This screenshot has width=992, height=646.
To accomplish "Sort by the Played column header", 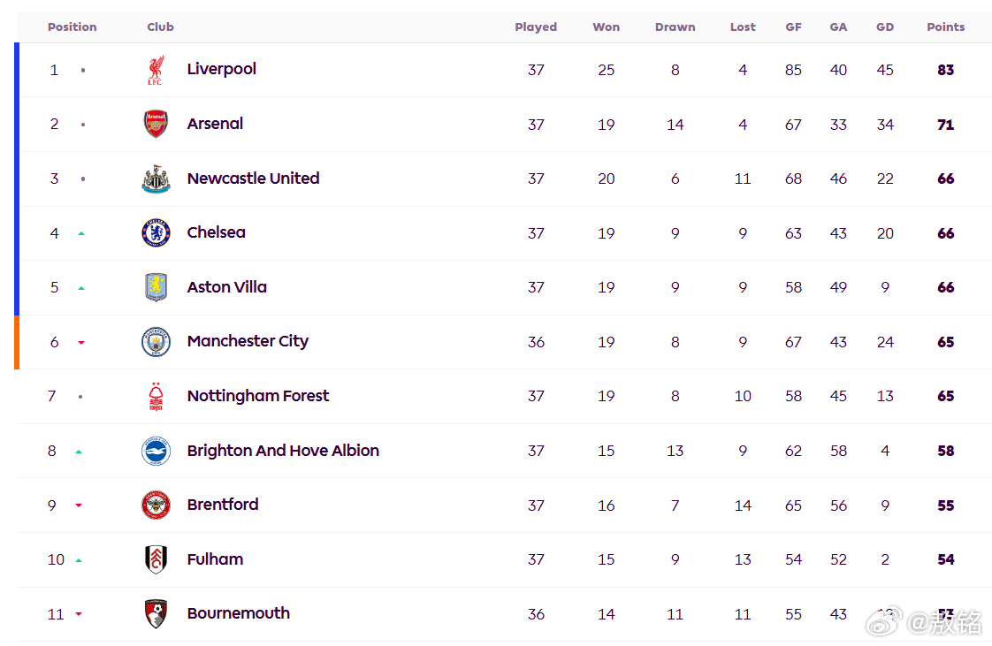I will [x=536, y=27].
